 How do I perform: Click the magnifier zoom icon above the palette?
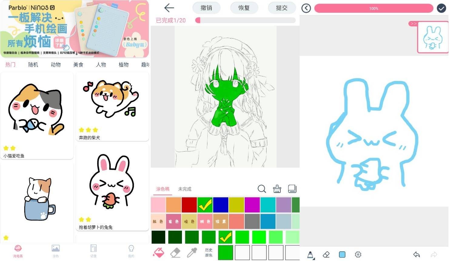[x=261, y=189]
